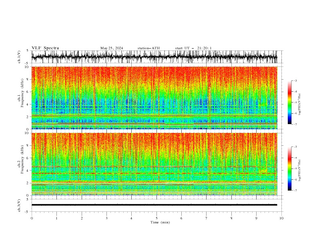Click the ch.1 spectrogram colorbar

[289, 102]
